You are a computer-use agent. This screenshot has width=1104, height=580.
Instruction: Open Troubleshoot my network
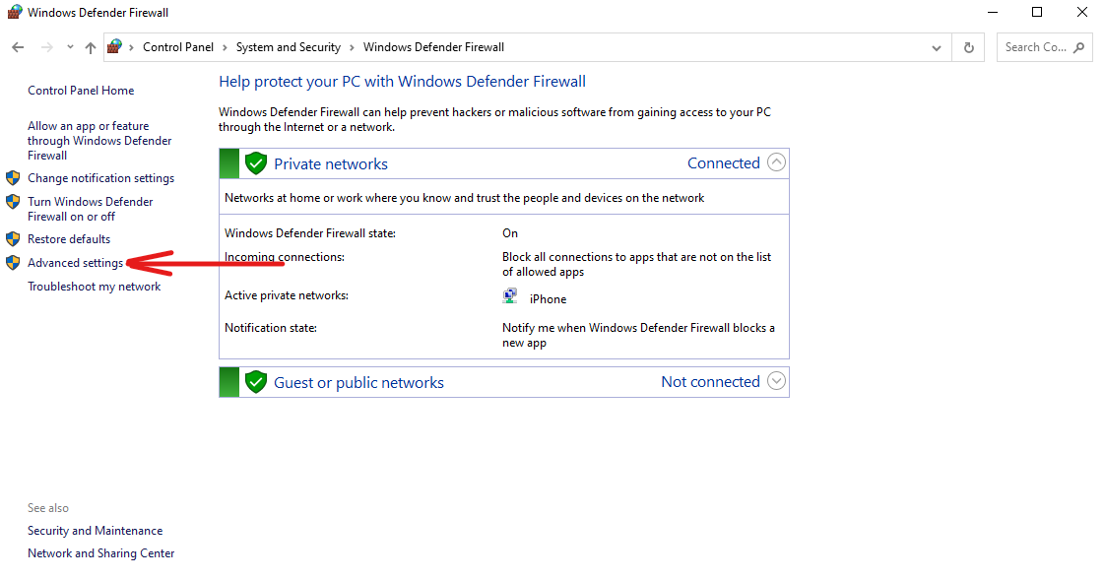tap(95, 287)
